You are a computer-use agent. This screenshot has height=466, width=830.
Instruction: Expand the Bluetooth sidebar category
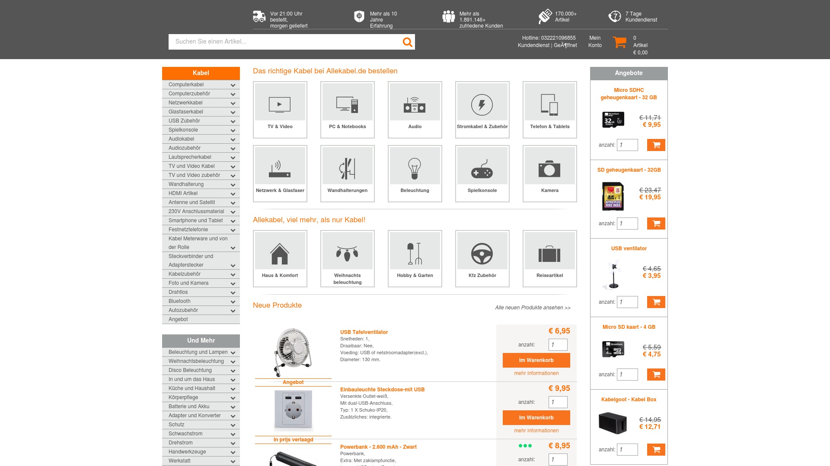pyautogui.click(x=233, y=302)
